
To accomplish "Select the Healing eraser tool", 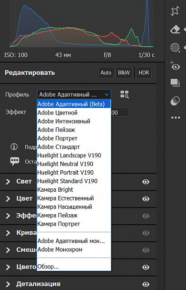I will click(x=175, y=30).
